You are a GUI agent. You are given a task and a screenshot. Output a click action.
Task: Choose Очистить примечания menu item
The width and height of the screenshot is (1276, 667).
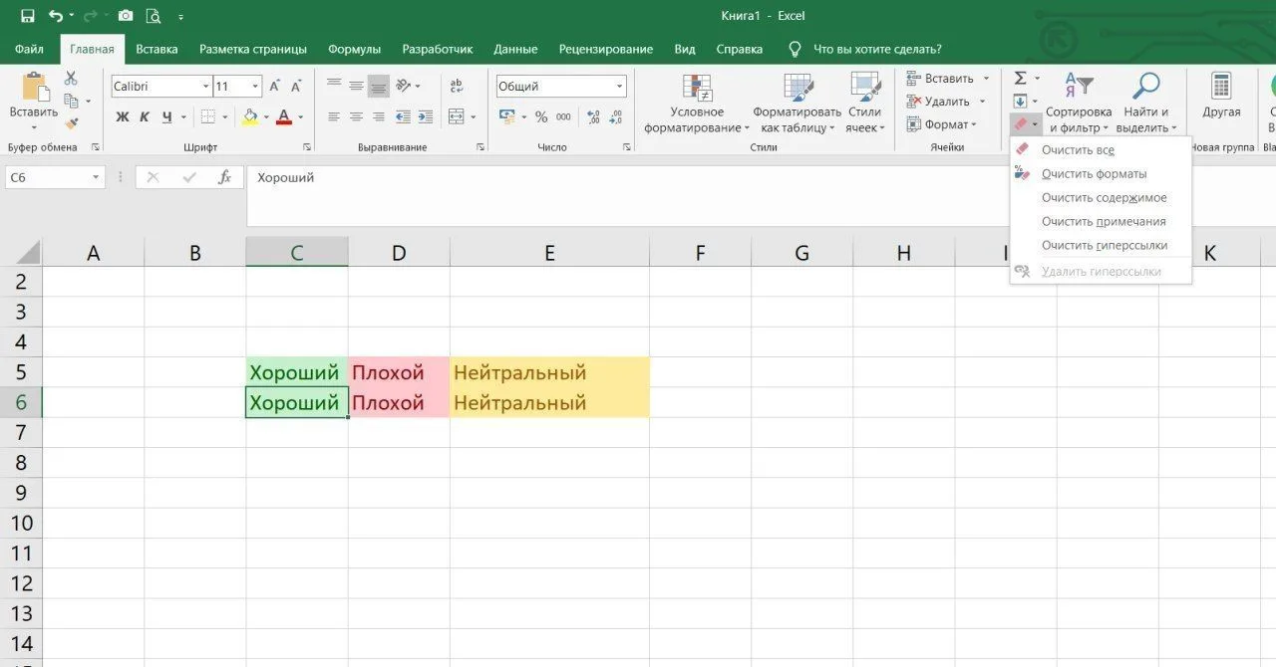(1101, 221)
